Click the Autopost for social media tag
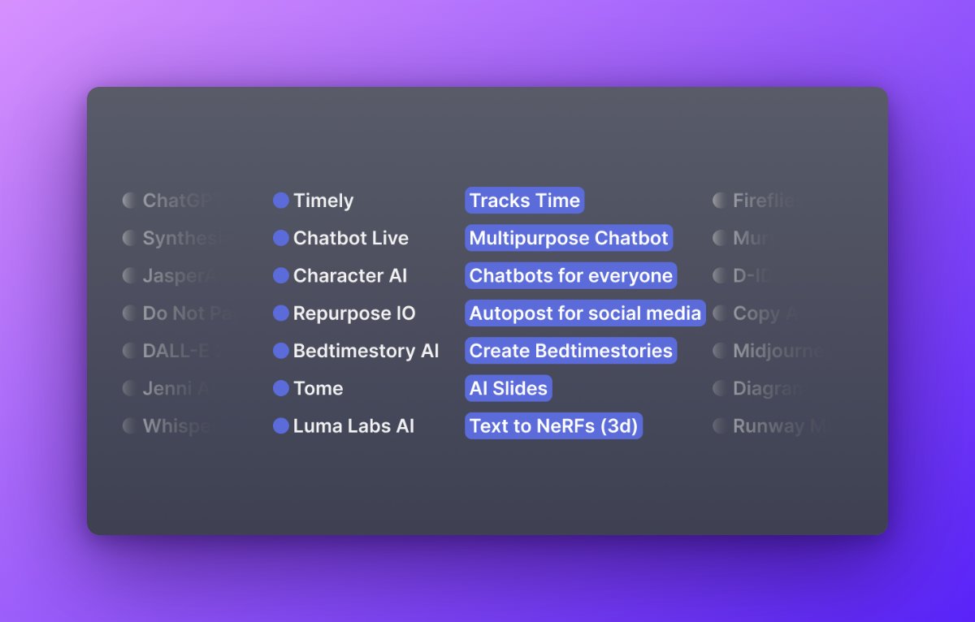The image size is (975, 622). 585,313
